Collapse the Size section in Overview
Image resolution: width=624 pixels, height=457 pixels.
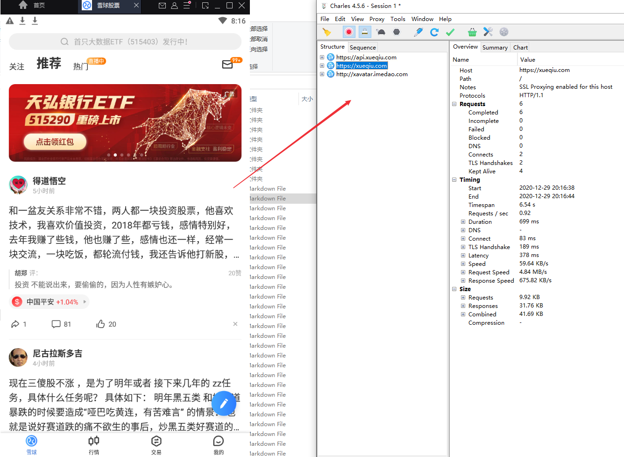pyautogui.click(x=454, y=289)
